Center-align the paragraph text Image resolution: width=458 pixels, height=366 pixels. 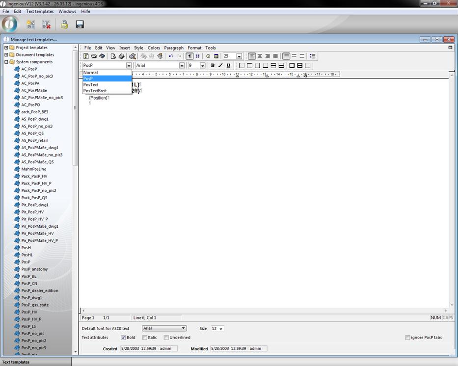click(260, 56)
